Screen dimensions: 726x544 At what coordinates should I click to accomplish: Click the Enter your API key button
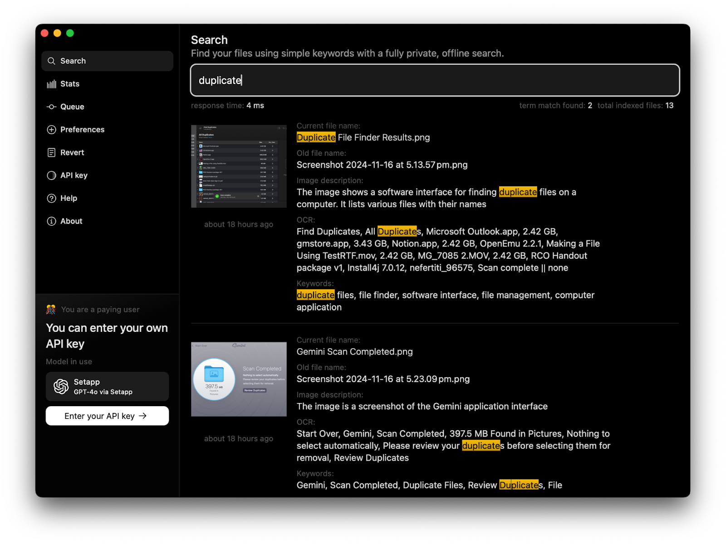(107, 416)
